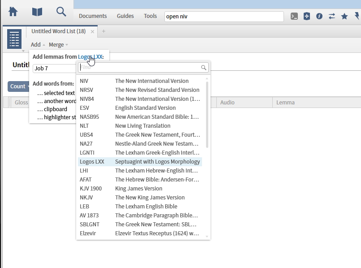The height and width of the screenshot is (268, 361).
Task: Choose Elzevir Textus Receptus (1624)
Action: pyautogui.click(x=140, y=233)
